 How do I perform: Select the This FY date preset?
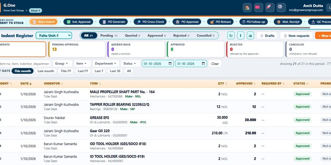point(66,71)
